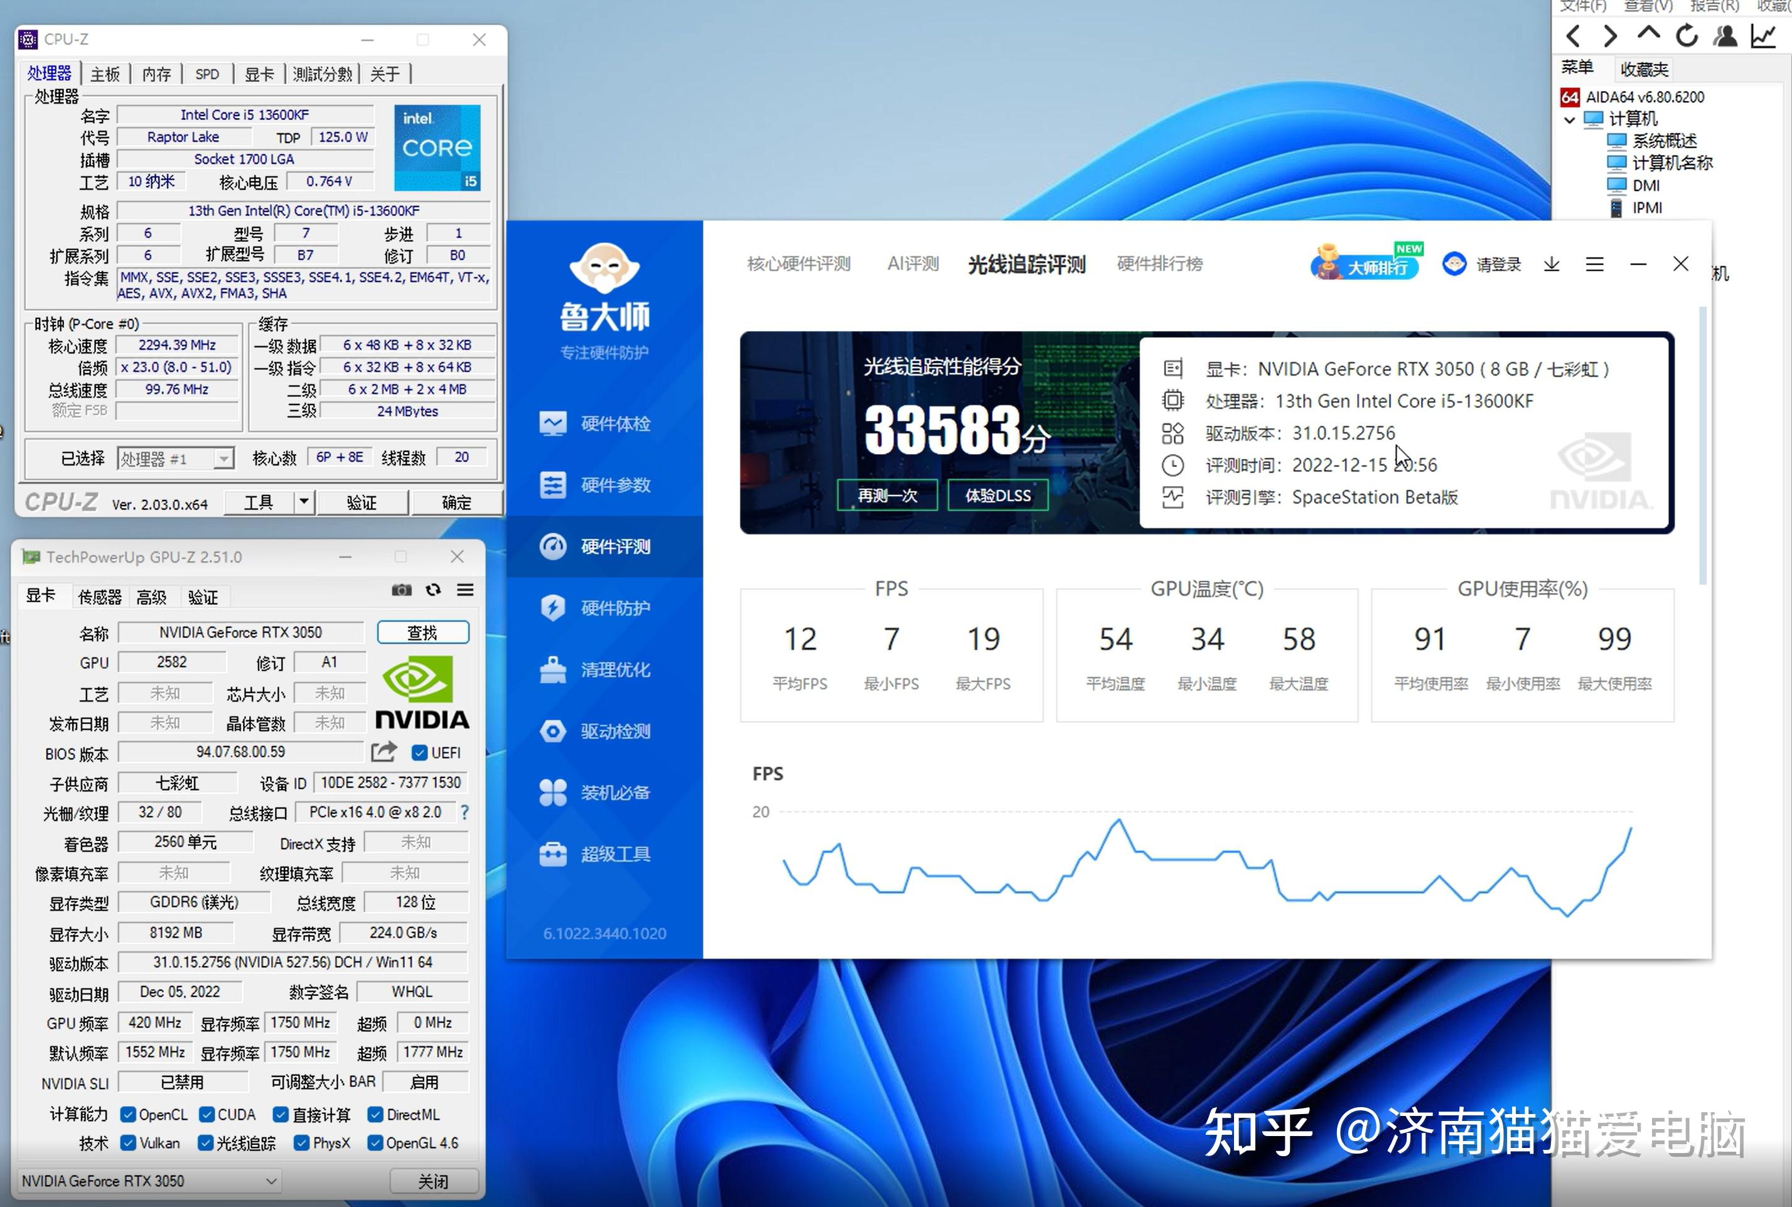This screenshot has height=1207, width=1792.
Task: Click AIDA64 refresh icon
Action: coord(1687,35)
